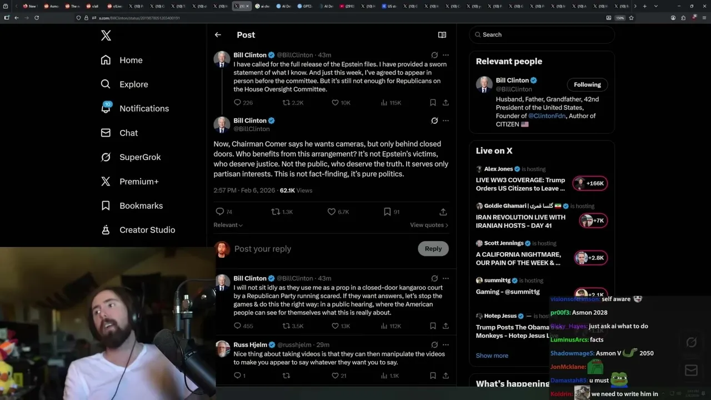Open more options on the Epstein files post
Image resolution: width=711 pixels, height=400 pixels.
[445, 55]
